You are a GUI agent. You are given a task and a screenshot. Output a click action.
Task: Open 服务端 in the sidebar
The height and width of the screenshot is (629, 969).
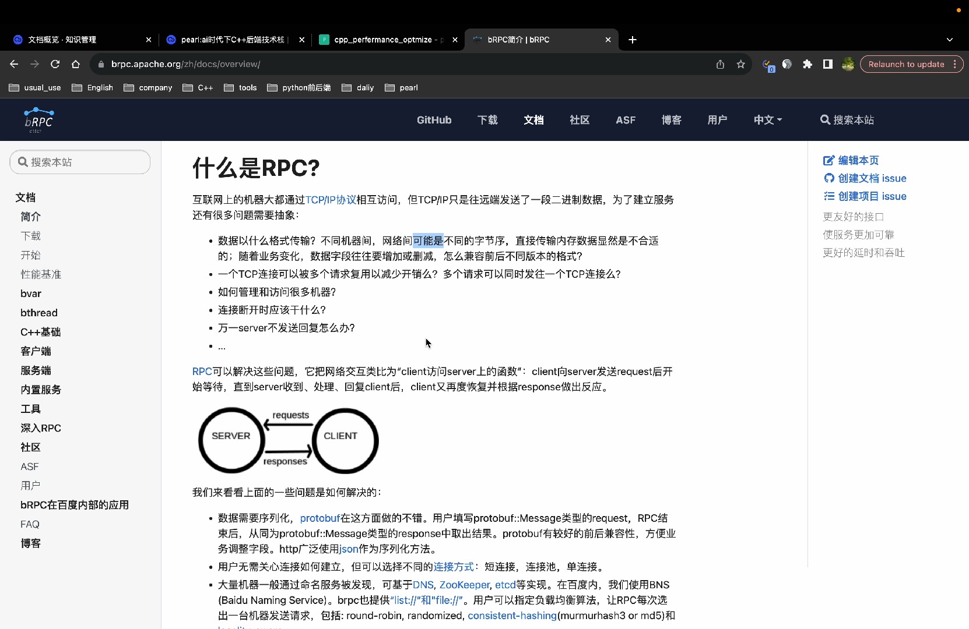pyautogui.click(x=36, y=370)
